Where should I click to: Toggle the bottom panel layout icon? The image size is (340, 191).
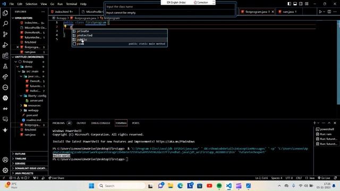[295, 4]
